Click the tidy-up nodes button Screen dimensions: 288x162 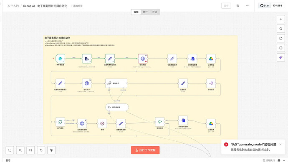click(x=51, y=150)
